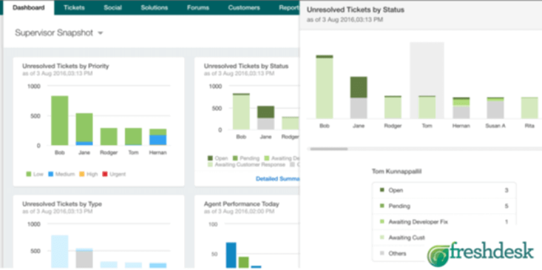Open the Dashboard tab
This screenshot has width=542, height=270.
point(28,8)
